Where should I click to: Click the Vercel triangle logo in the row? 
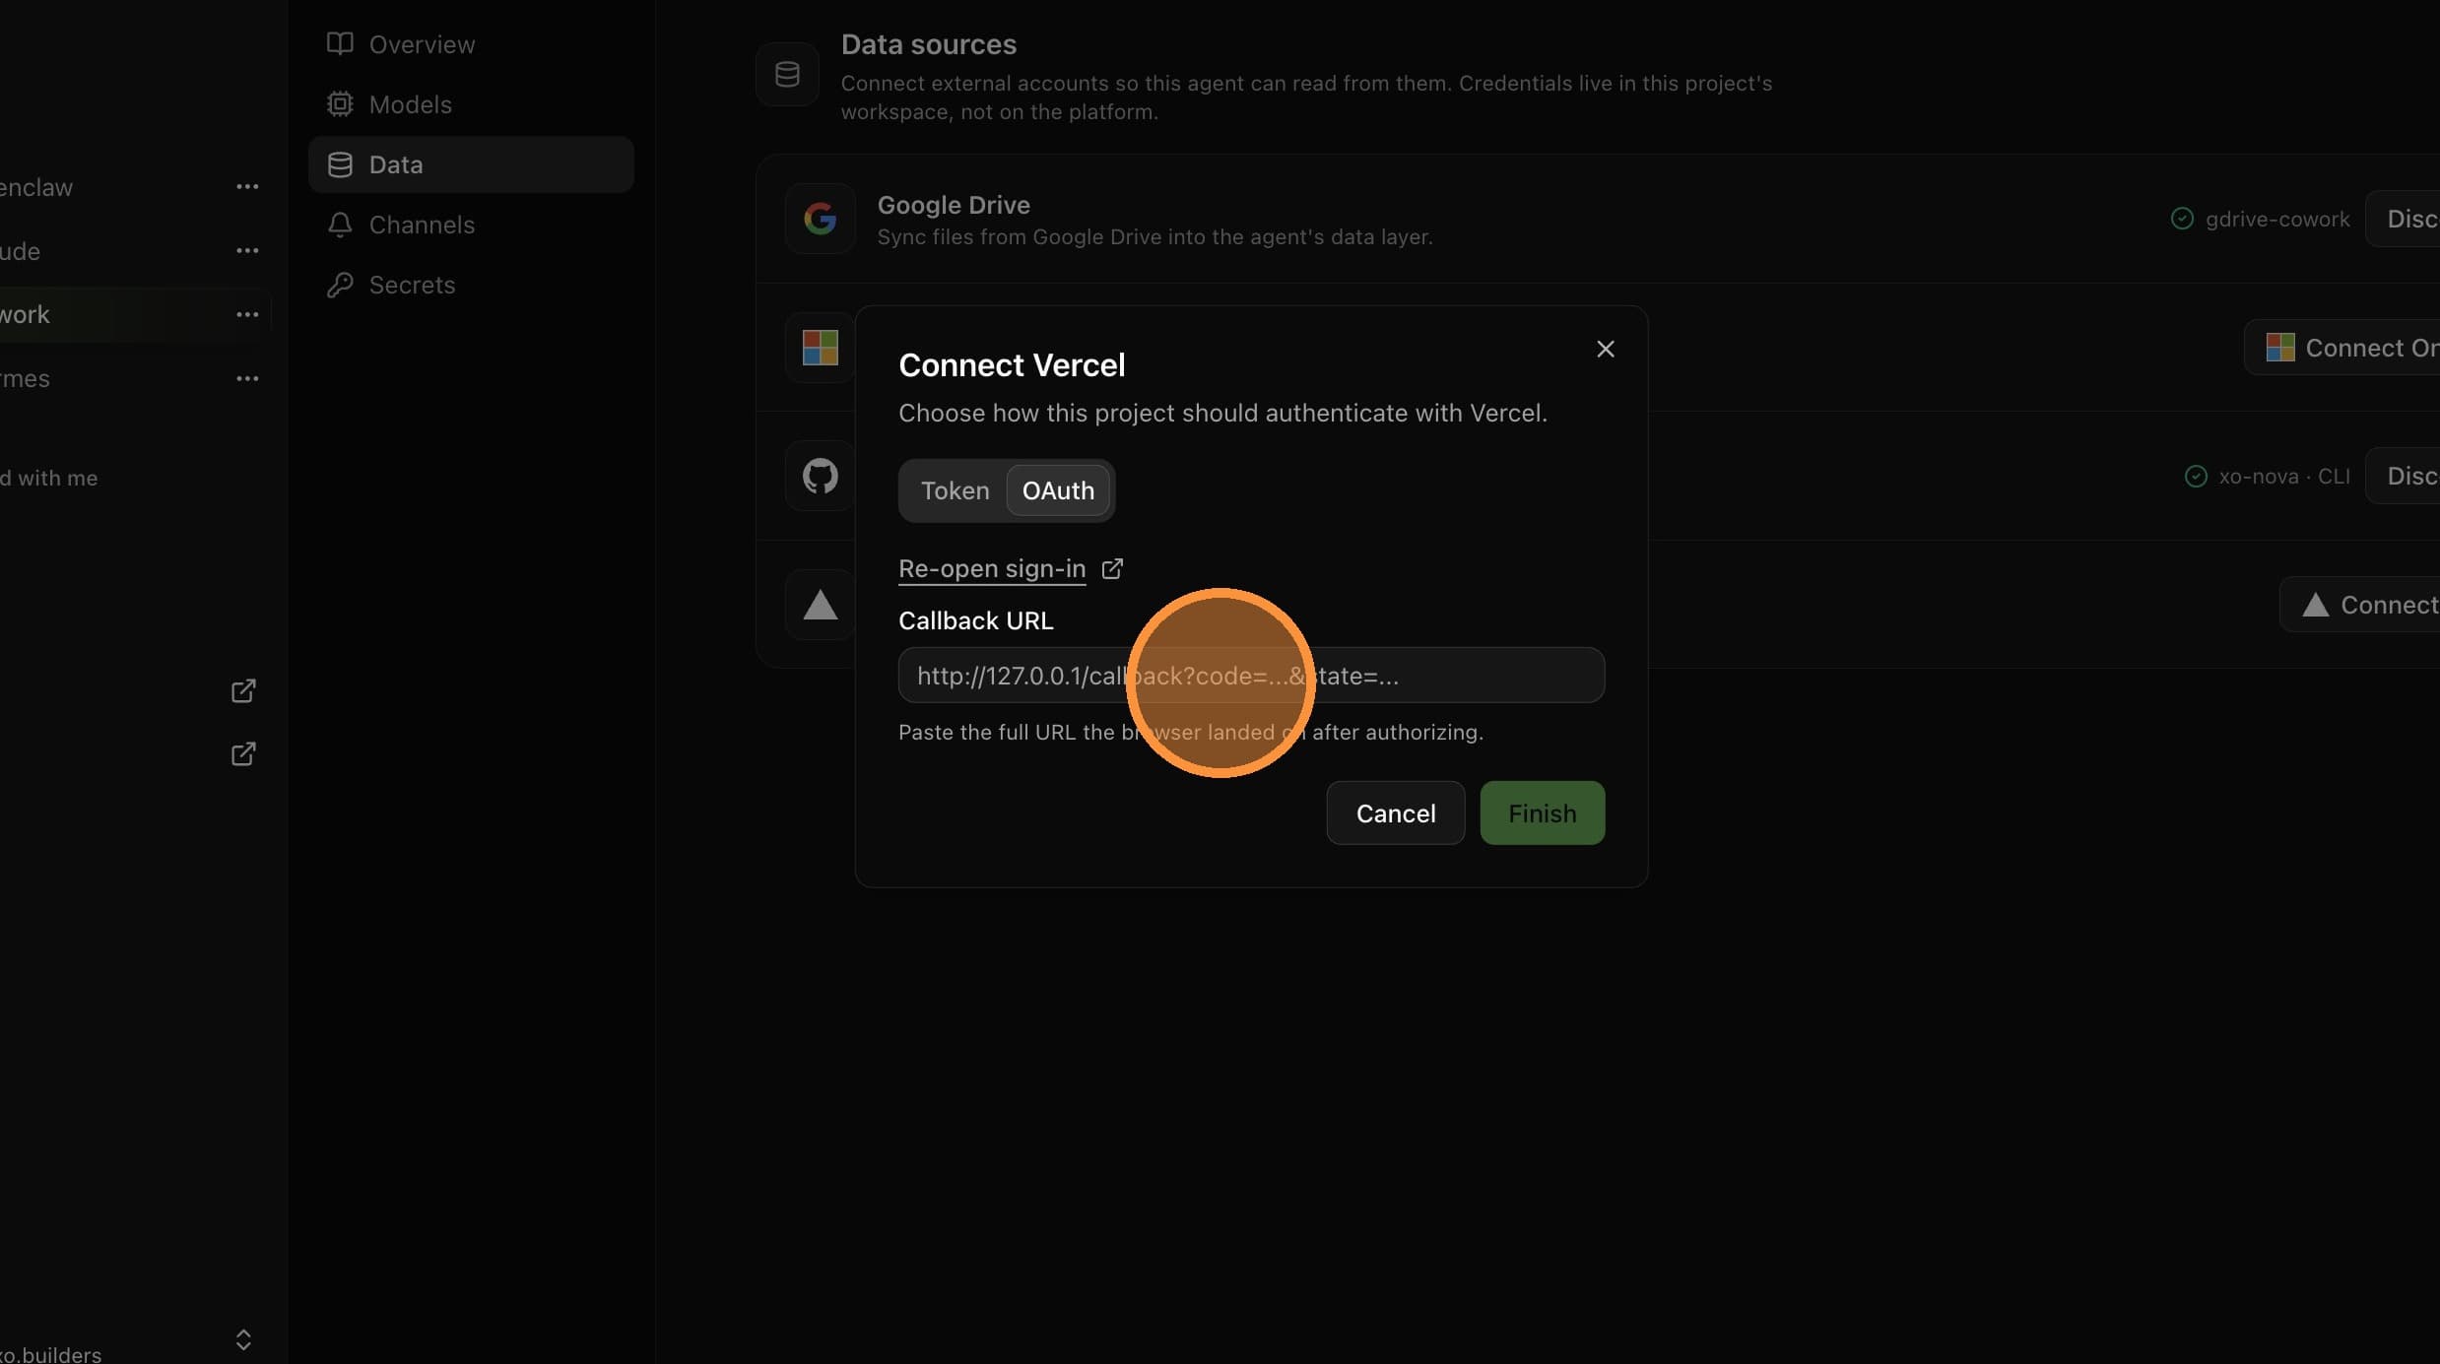click(820, 605)
